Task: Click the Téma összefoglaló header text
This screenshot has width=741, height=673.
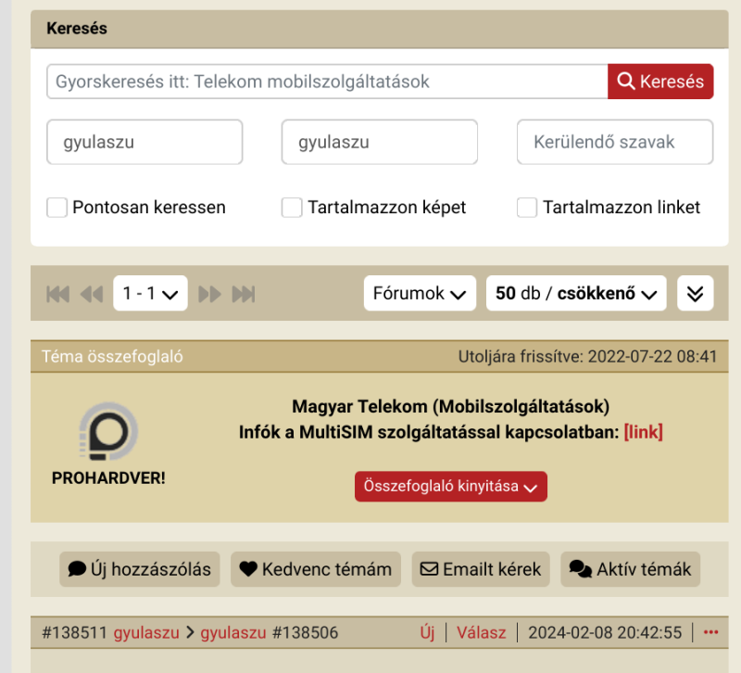Action: click(112, 356)
